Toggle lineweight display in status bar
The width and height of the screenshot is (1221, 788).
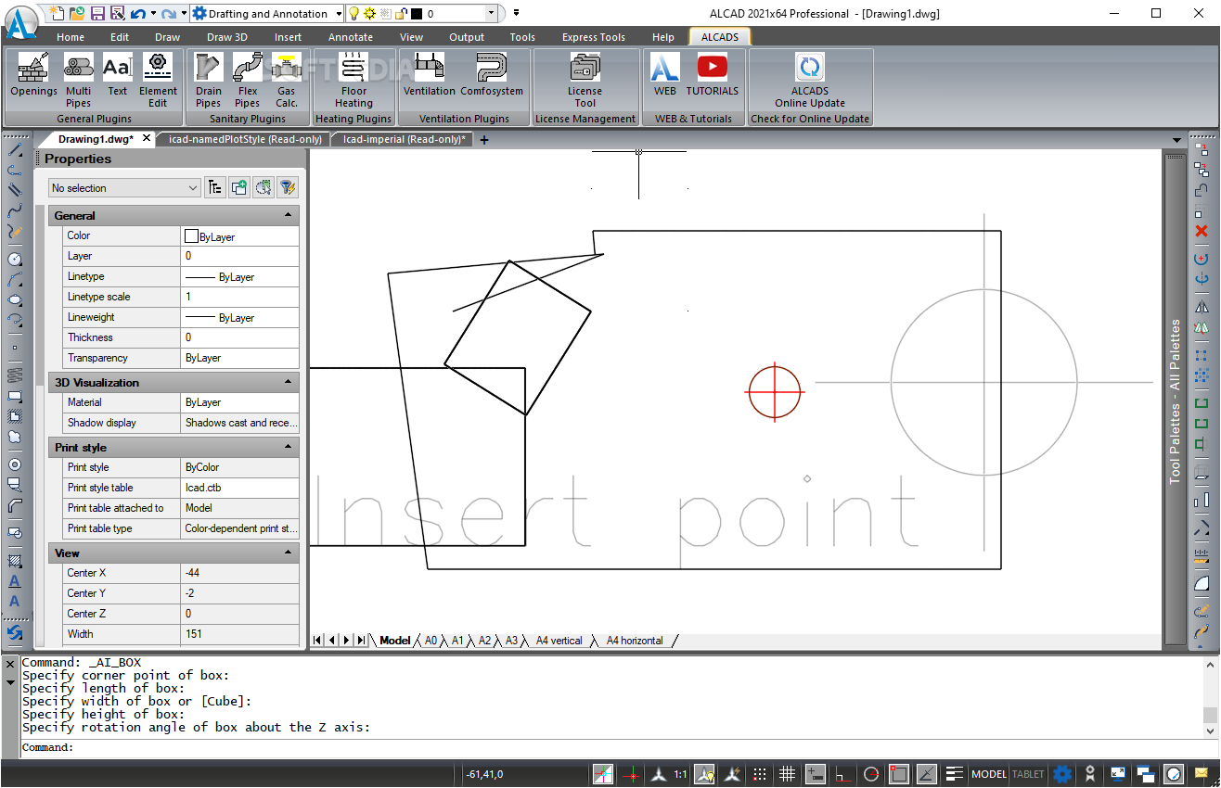pos(955,774)
